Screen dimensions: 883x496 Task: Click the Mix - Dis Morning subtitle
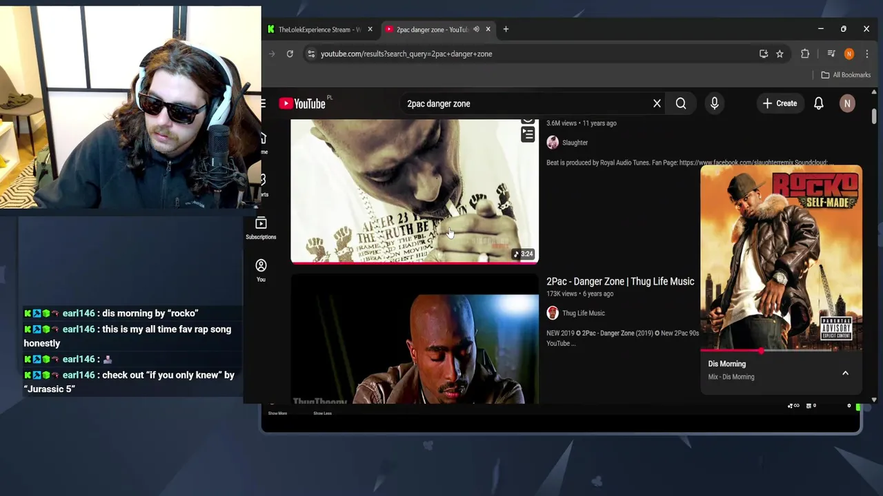[731, 377]
